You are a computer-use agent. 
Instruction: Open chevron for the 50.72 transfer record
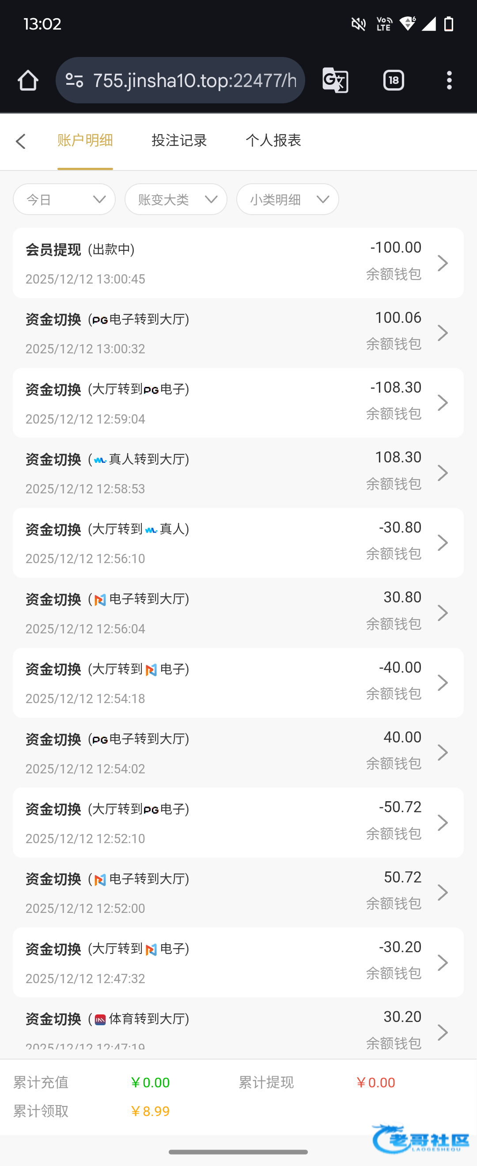(x=443, y=892)
